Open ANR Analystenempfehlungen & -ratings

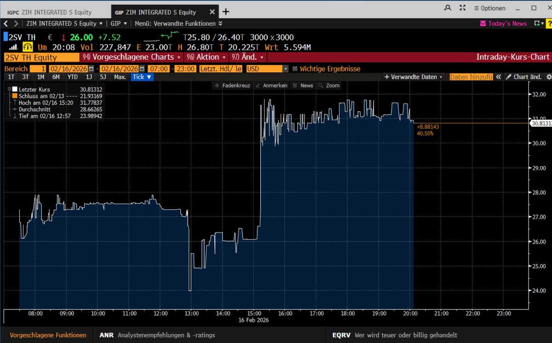157,335
